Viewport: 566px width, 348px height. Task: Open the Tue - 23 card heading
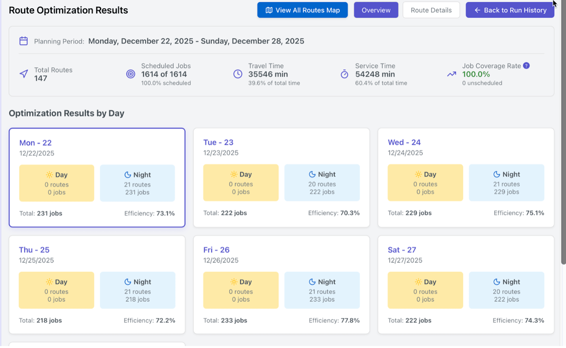218,142
